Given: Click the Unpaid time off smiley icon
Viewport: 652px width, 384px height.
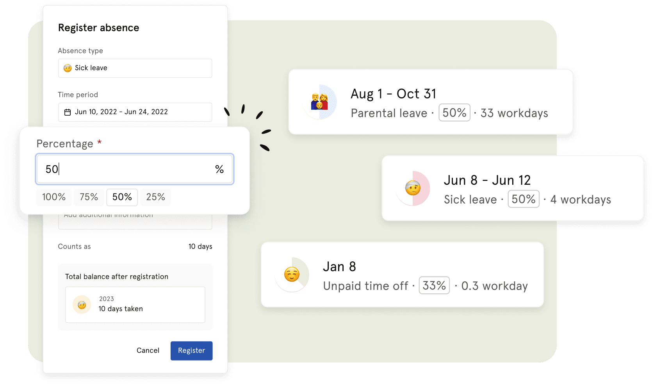Looking at the screenshot, I should point(292,274).
